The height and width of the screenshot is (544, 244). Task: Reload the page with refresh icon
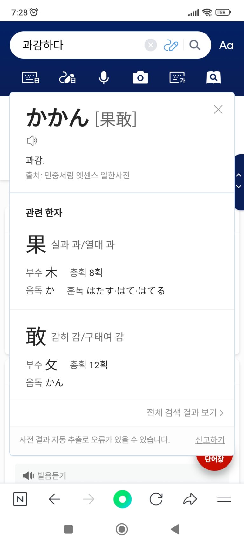[x=156, y=499]
